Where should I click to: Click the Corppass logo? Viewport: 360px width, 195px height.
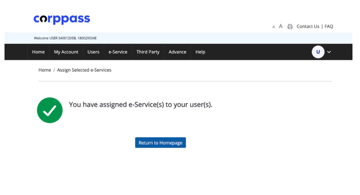point(62,19)
